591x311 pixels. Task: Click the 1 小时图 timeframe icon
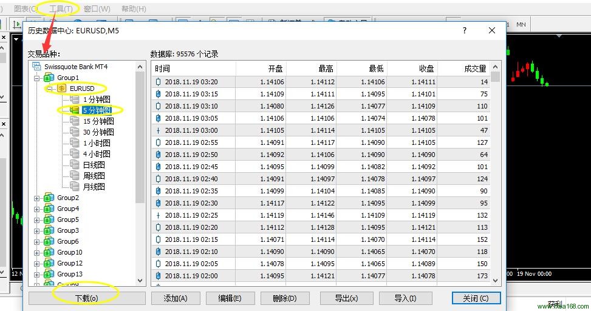tap(75, 143)
